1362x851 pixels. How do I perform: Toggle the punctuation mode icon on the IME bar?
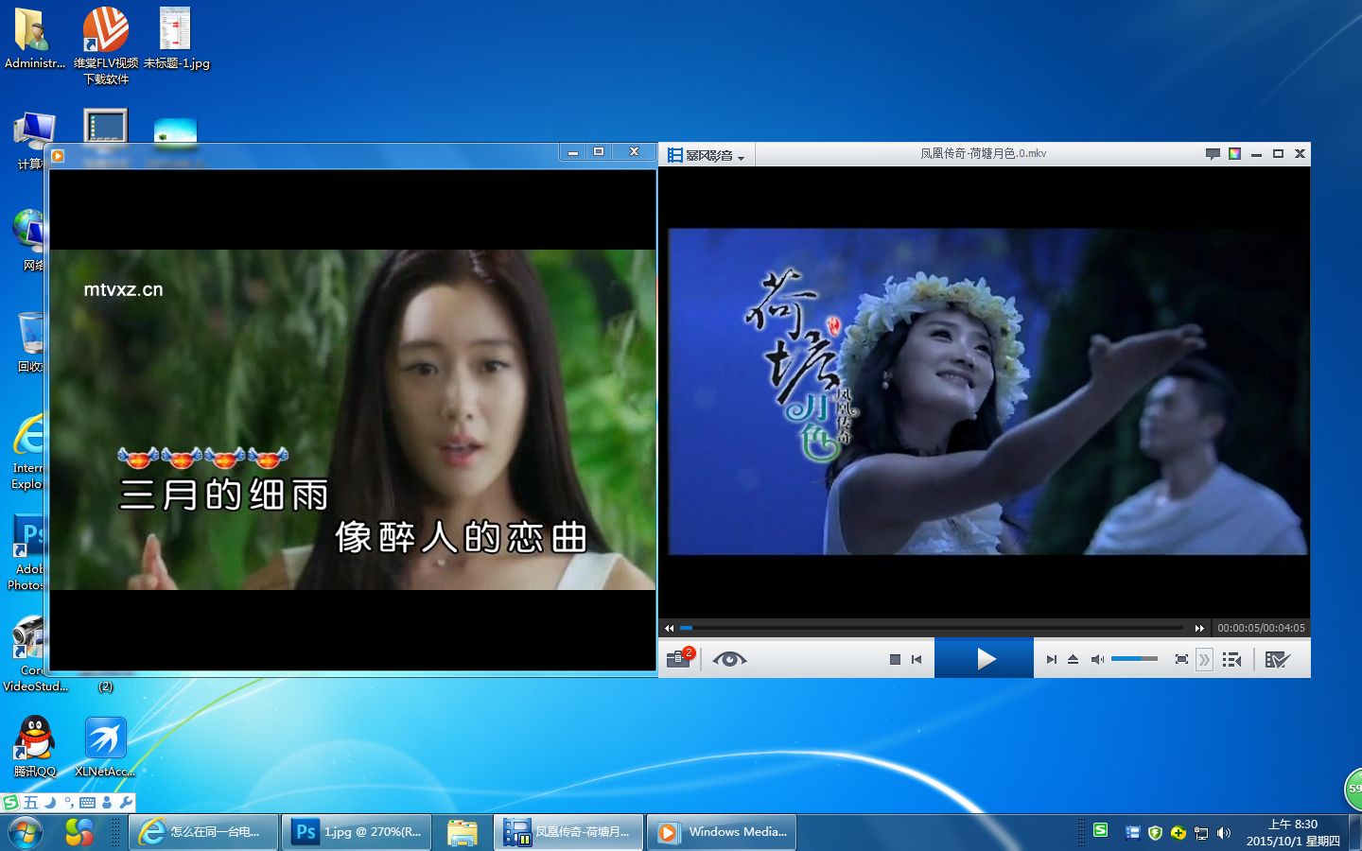point(68,803)
